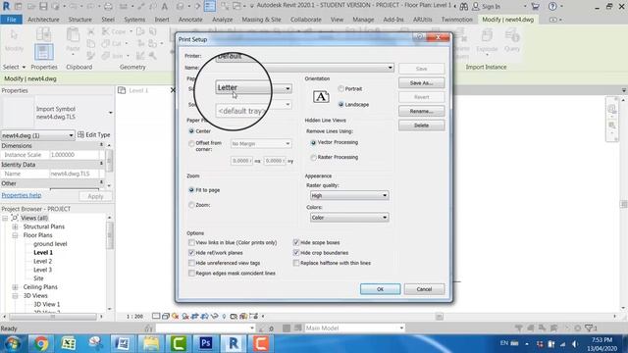The image size is (628, 353).
Task: Open the No Margin dropdown
Action: [261, 143]
